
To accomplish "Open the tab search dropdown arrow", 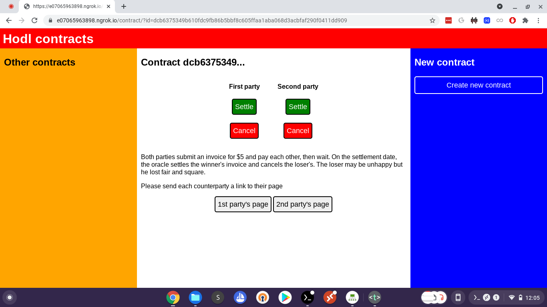I will pyautogui.click(x=500, y=6).
